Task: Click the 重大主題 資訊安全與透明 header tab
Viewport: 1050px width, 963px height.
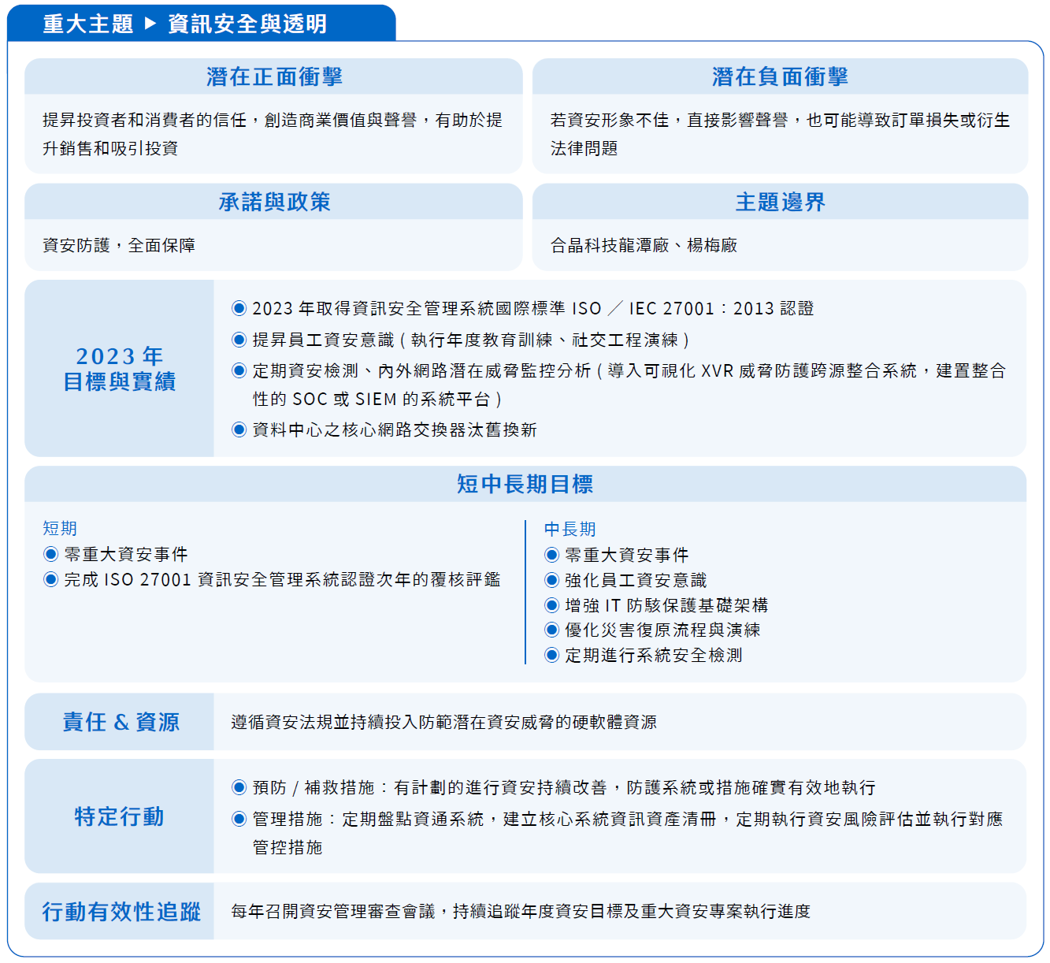Action: tap(201, 23)
